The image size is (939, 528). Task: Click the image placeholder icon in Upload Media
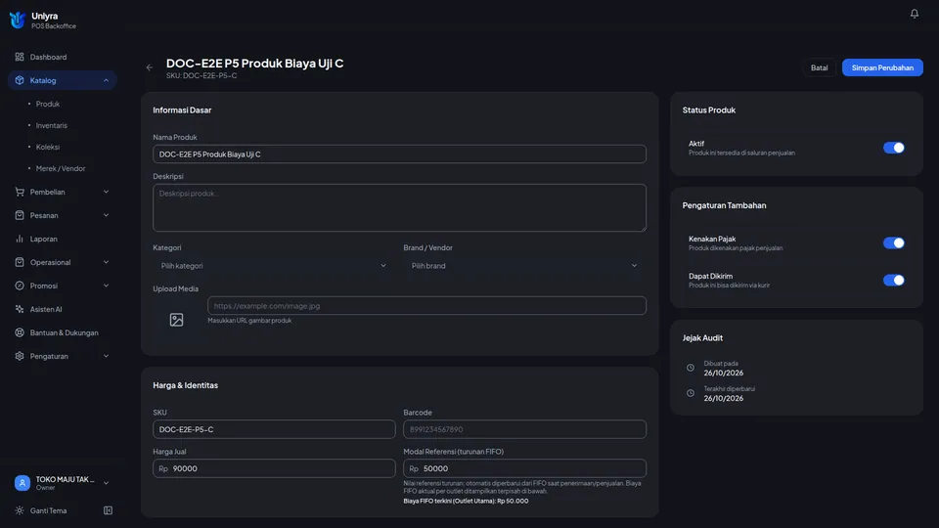[176, 320]
